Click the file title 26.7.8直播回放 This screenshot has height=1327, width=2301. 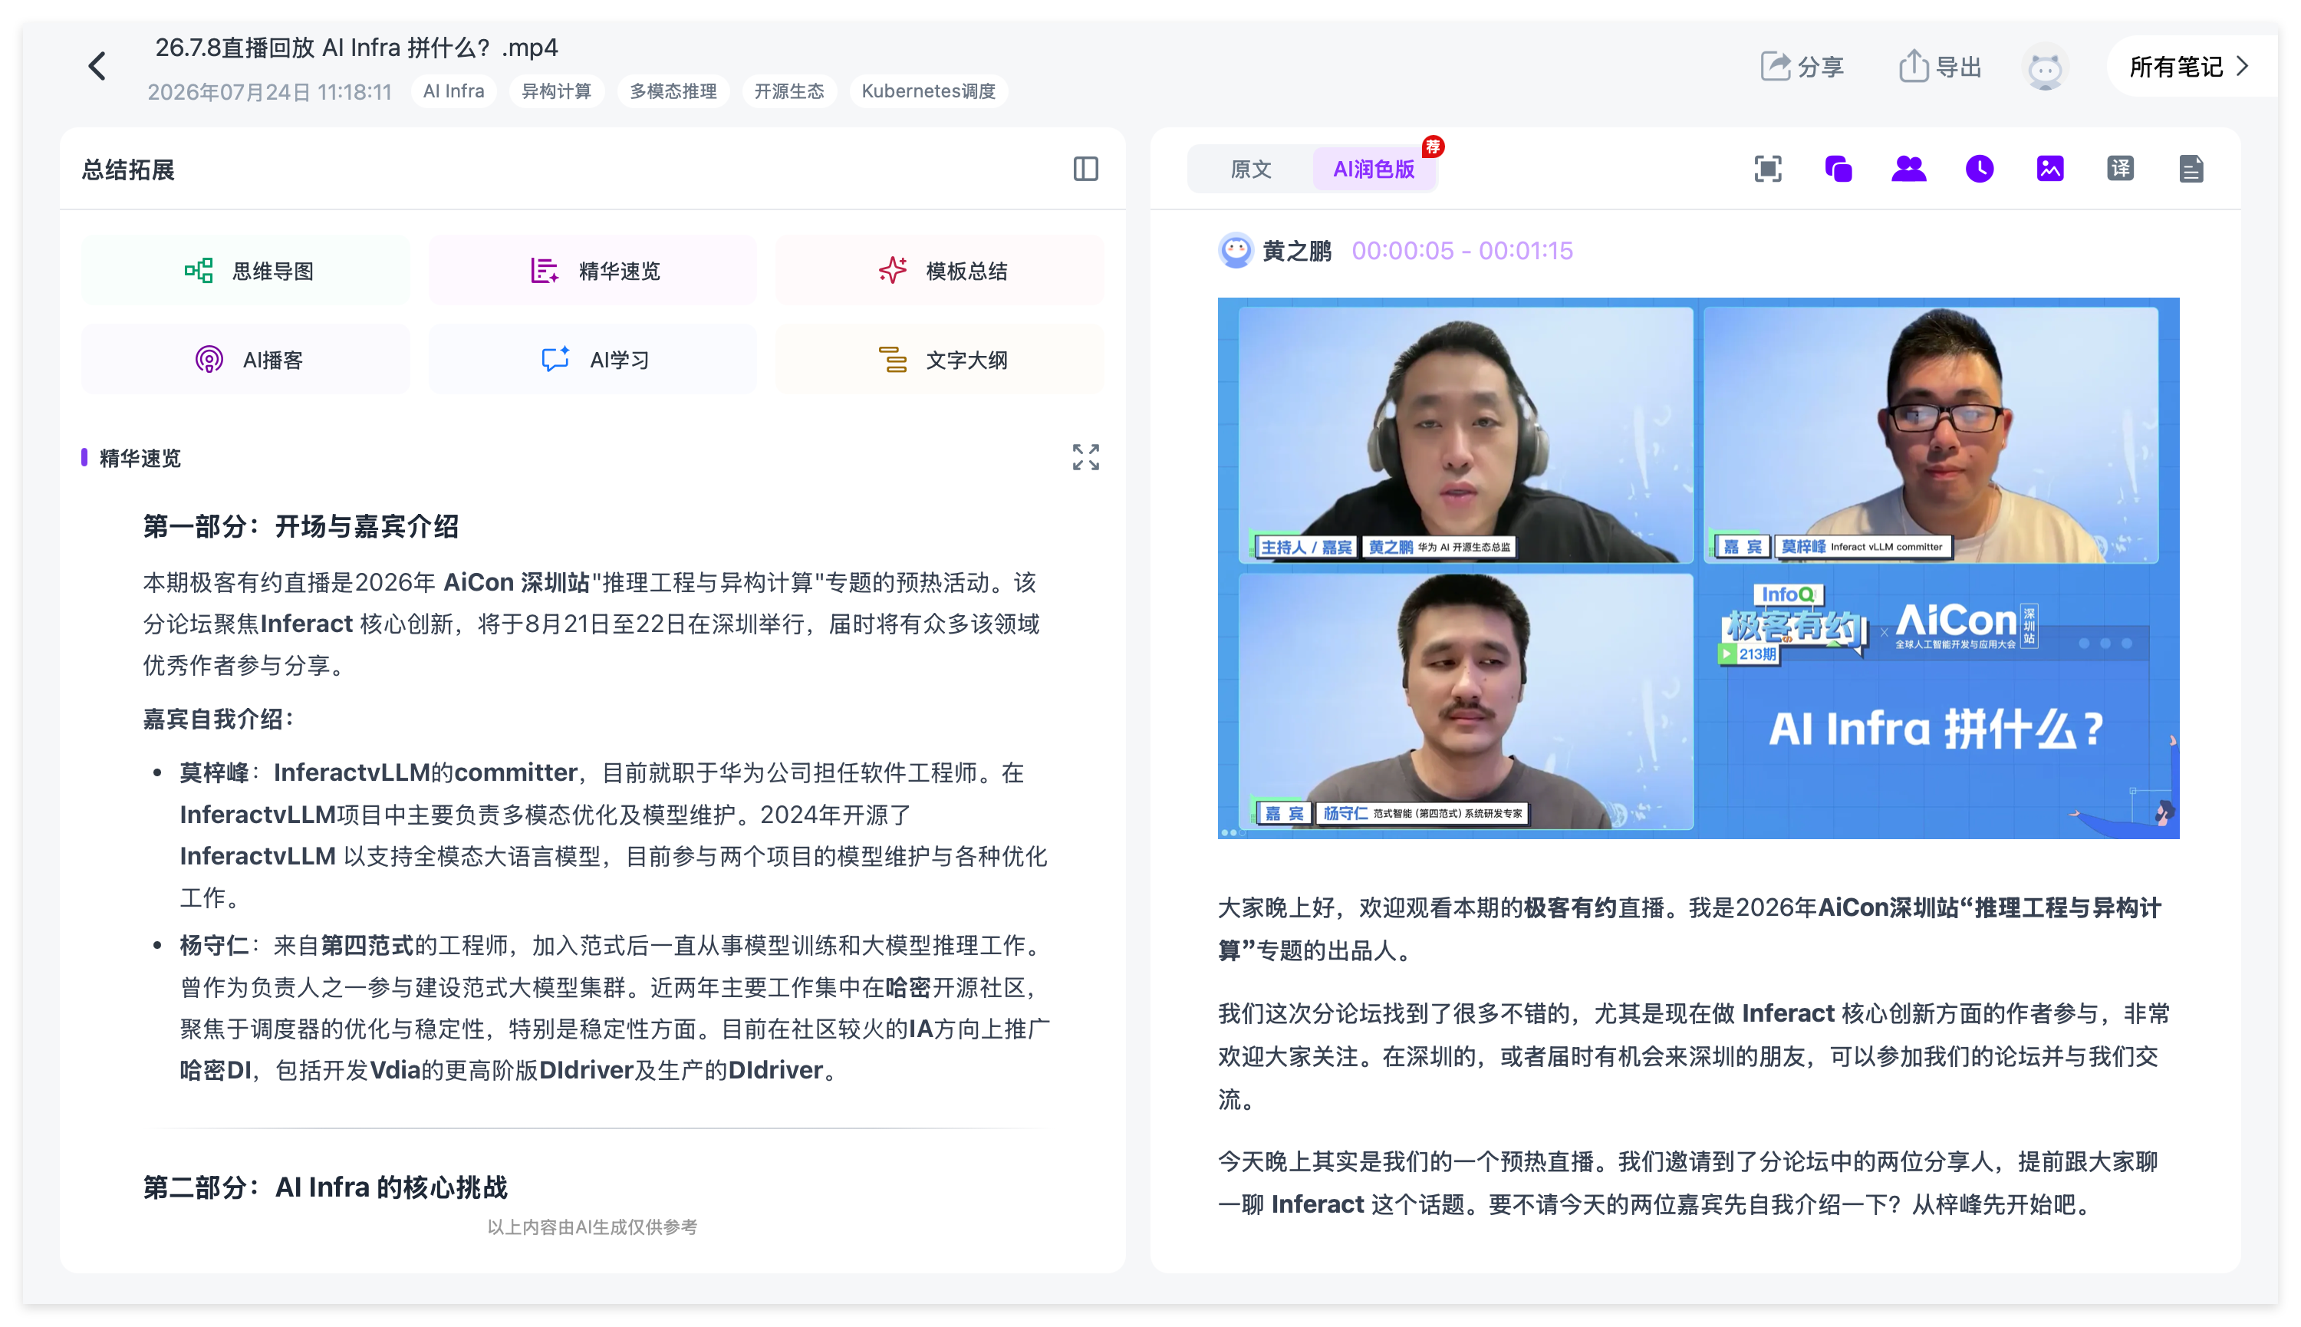[x=355, y=48]
